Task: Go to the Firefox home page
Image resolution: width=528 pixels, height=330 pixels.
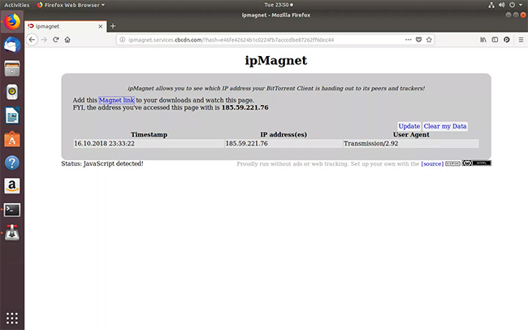Action: pyautogui.click(x=67, y=40)
